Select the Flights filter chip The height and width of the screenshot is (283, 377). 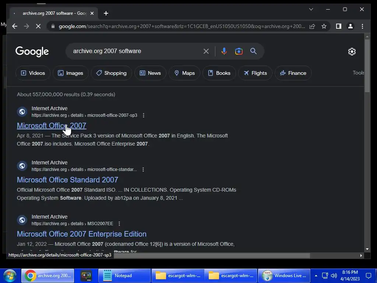255,73
